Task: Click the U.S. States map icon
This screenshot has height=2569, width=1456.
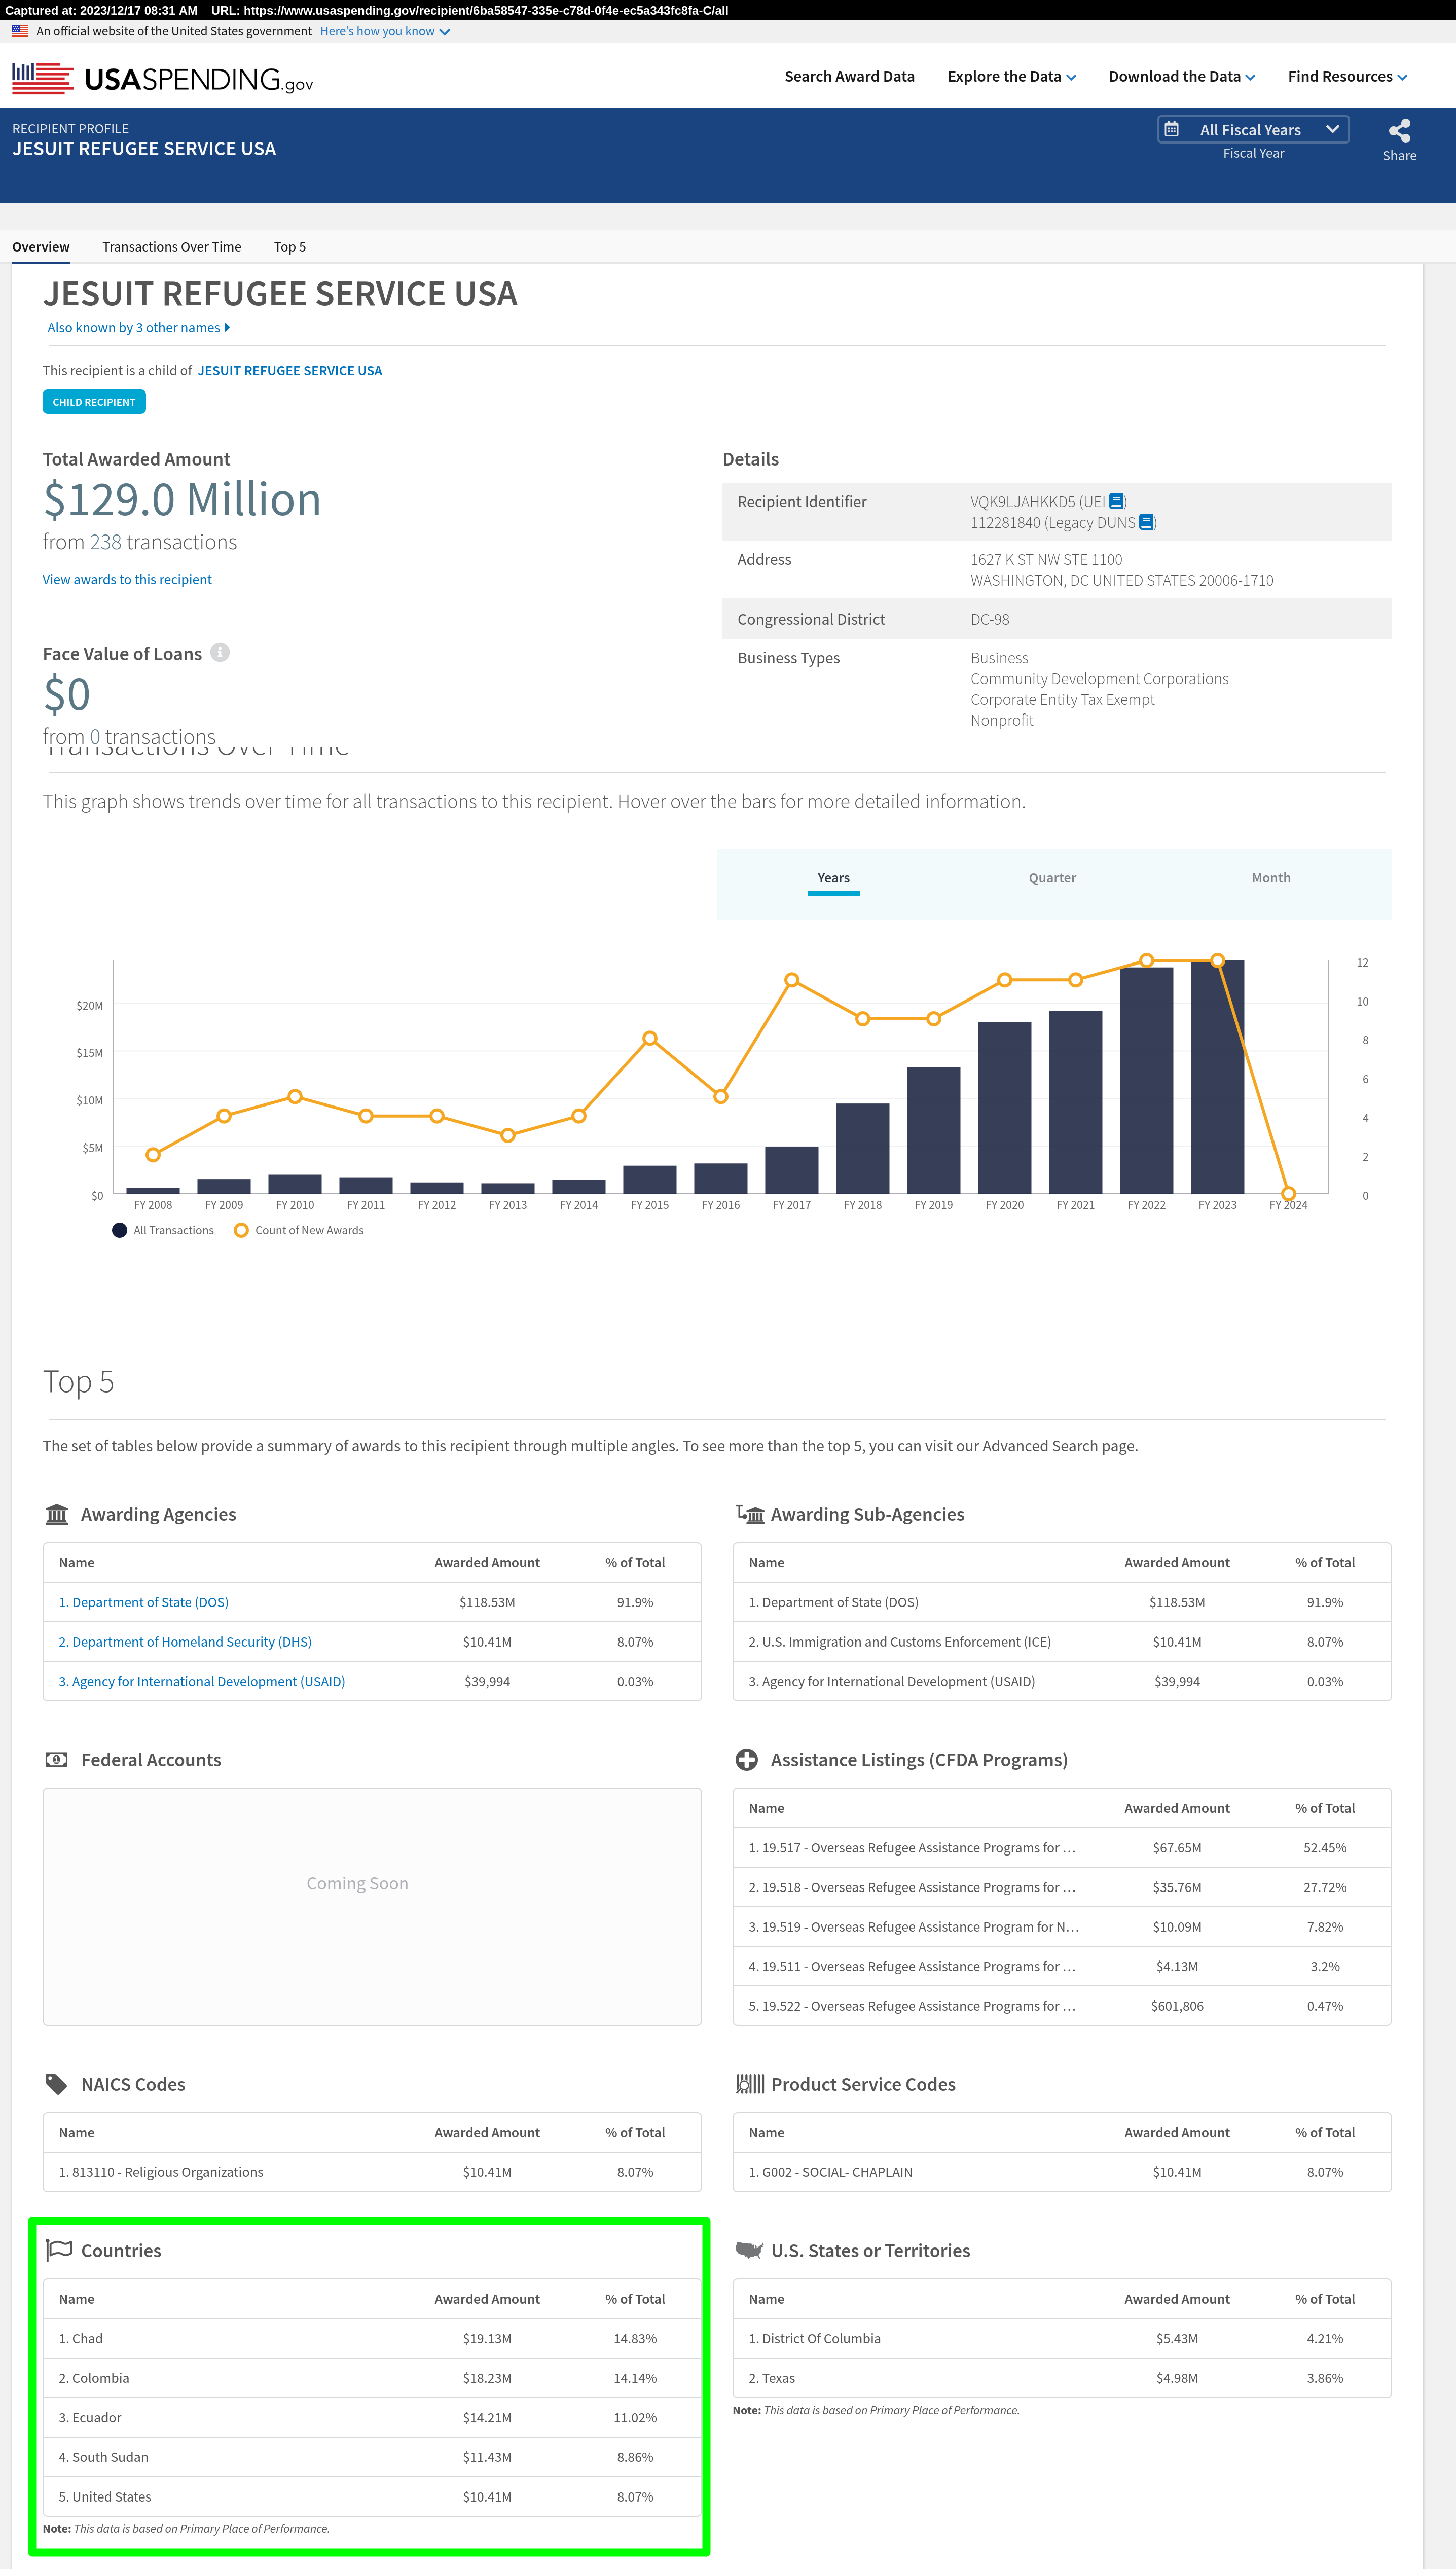Action: click(x=750, y=2250)
